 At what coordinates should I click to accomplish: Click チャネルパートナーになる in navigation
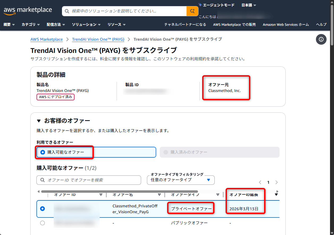pyautogui.click(x=185, y=24)
